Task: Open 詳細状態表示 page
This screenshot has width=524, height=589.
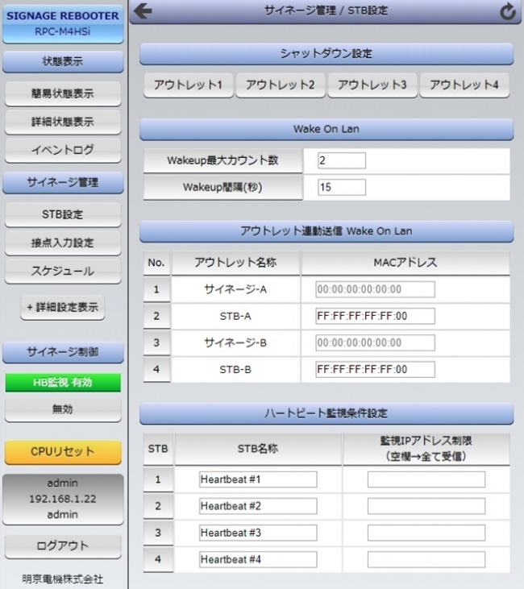Action: click(x=63, y=122)
